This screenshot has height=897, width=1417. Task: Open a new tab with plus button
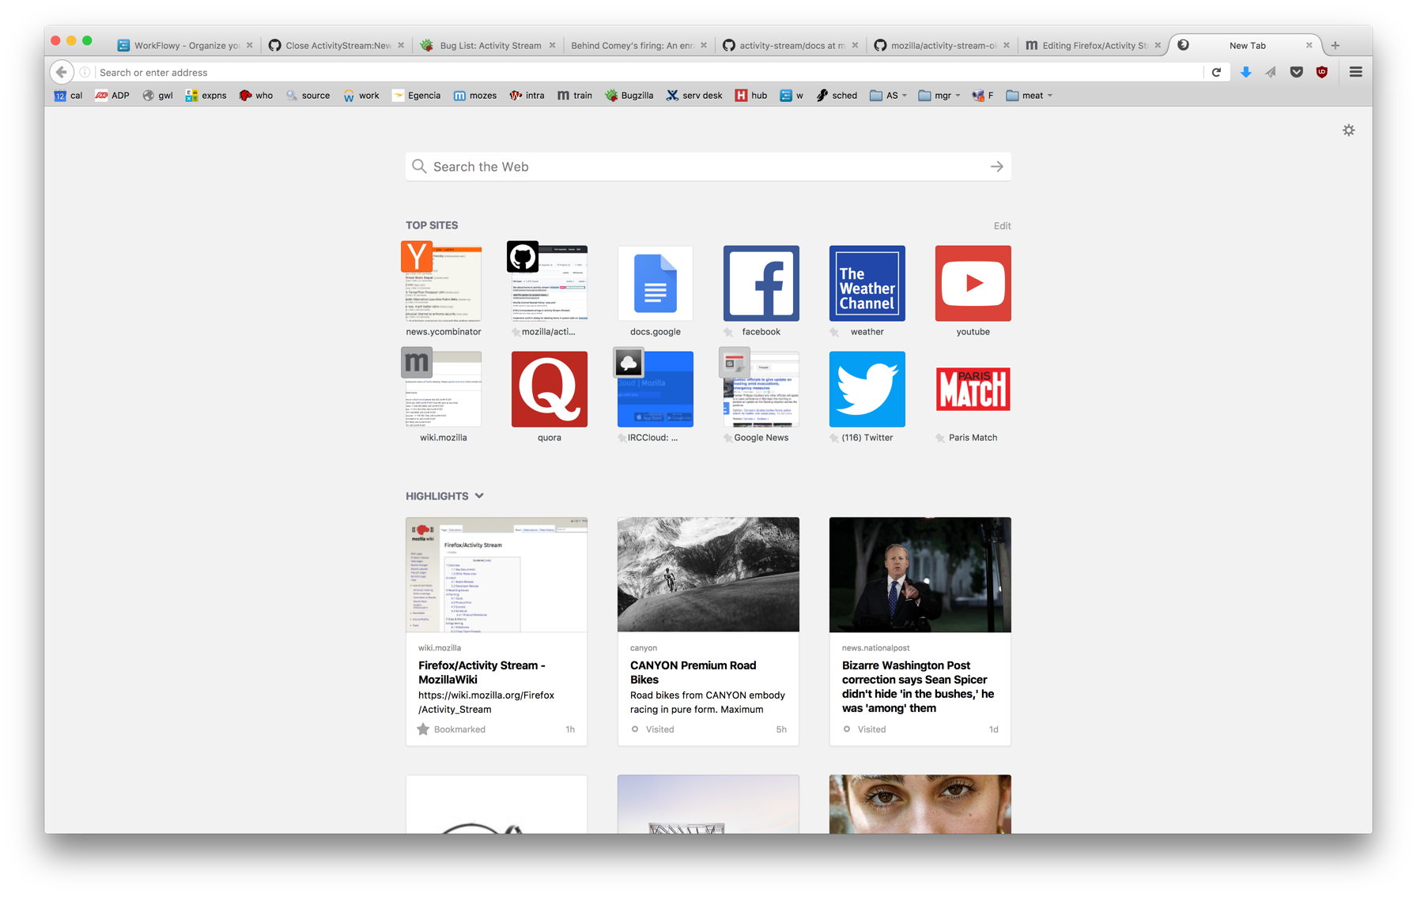(x=1335, y=45)
